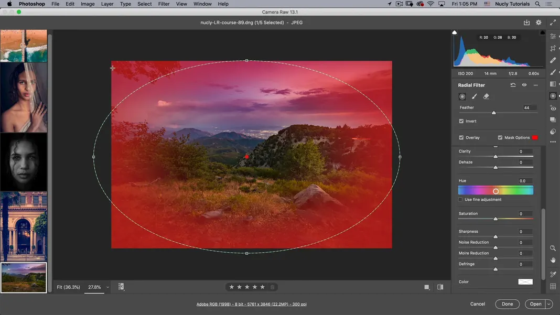Select the building archway thumbnail

click(x=24, y=226)
